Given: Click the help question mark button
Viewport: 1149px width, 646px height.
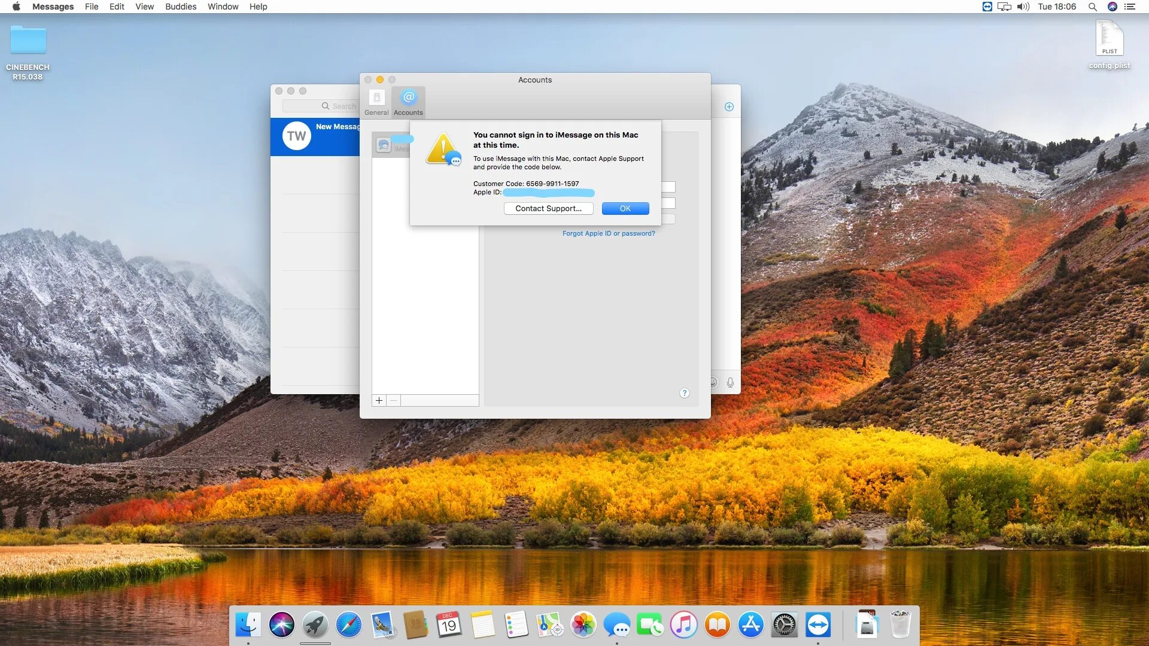Looking at the screenshot, I should tap(685, 393).
